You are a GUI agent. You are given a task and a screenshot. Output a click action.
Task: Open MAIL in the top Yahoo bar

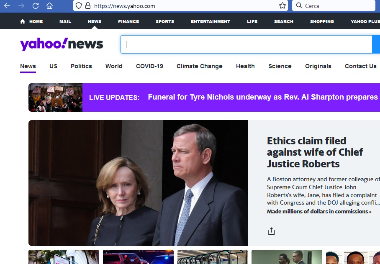point(65,22)
